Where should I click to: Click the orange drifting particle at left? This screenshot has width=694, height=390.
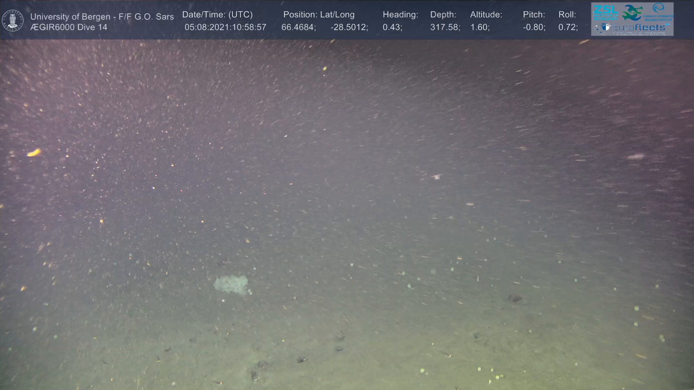coord(34,153)
